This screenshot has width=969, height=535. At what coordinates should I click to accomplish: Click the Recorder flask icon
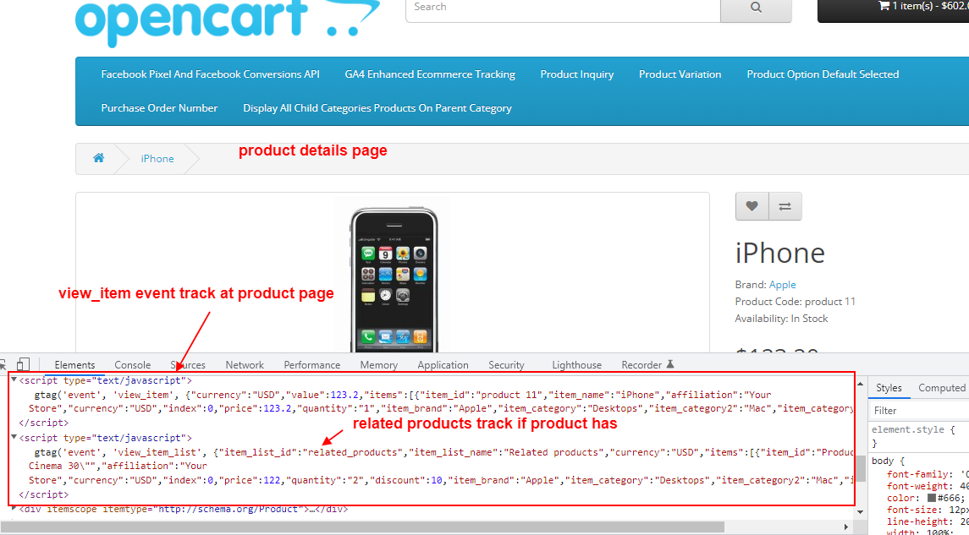670,364
